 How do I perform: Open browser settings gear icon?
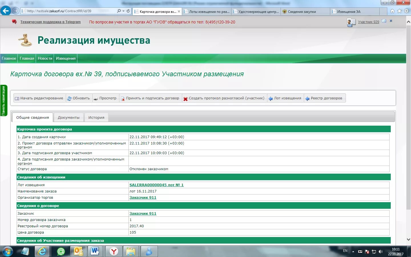pyautogui.click(x=406, y=11)
